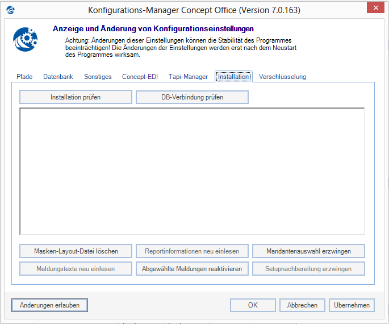The image size is (389, 324).
Task: Apply settings with Übernehmen
Action: pyautogui.click(x=352, y=305)
